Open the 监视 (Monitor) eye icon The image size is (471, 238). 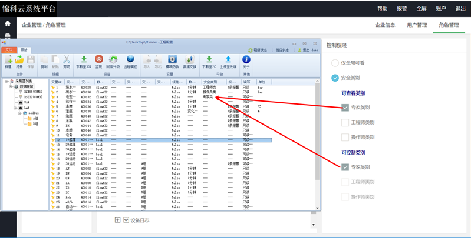coord(99,59)
